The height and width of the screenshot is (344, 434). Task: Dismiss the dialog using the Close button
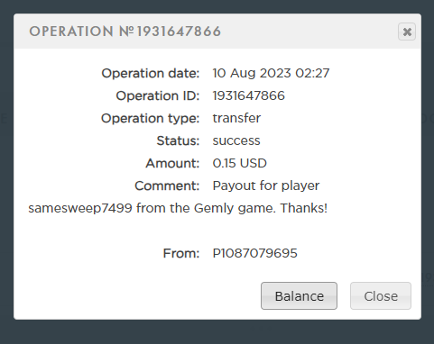pos(381,296)
